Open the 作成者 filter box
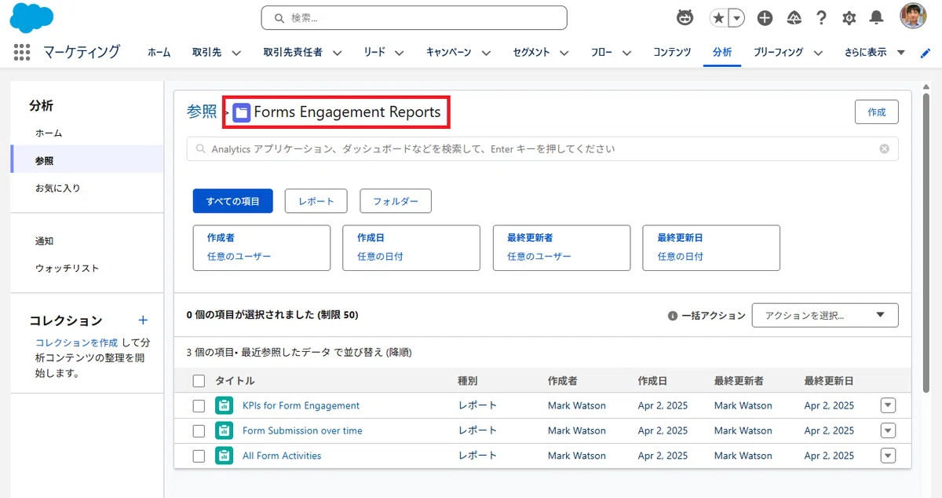942x498 pixels. click(261, 248)
